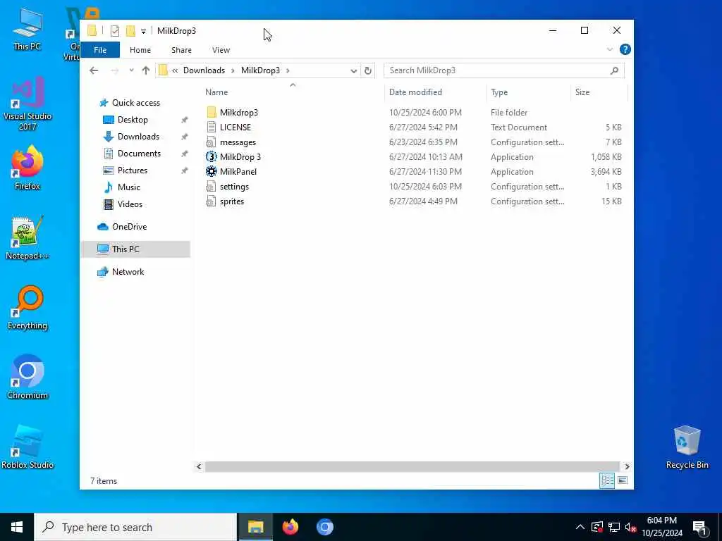
Task: Open the Help question mark icon
Action: [625, 49]
